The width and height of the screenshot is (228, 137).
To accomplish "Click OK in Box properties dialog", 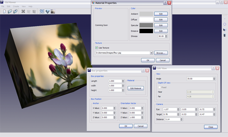I will (x=126, y=126).
